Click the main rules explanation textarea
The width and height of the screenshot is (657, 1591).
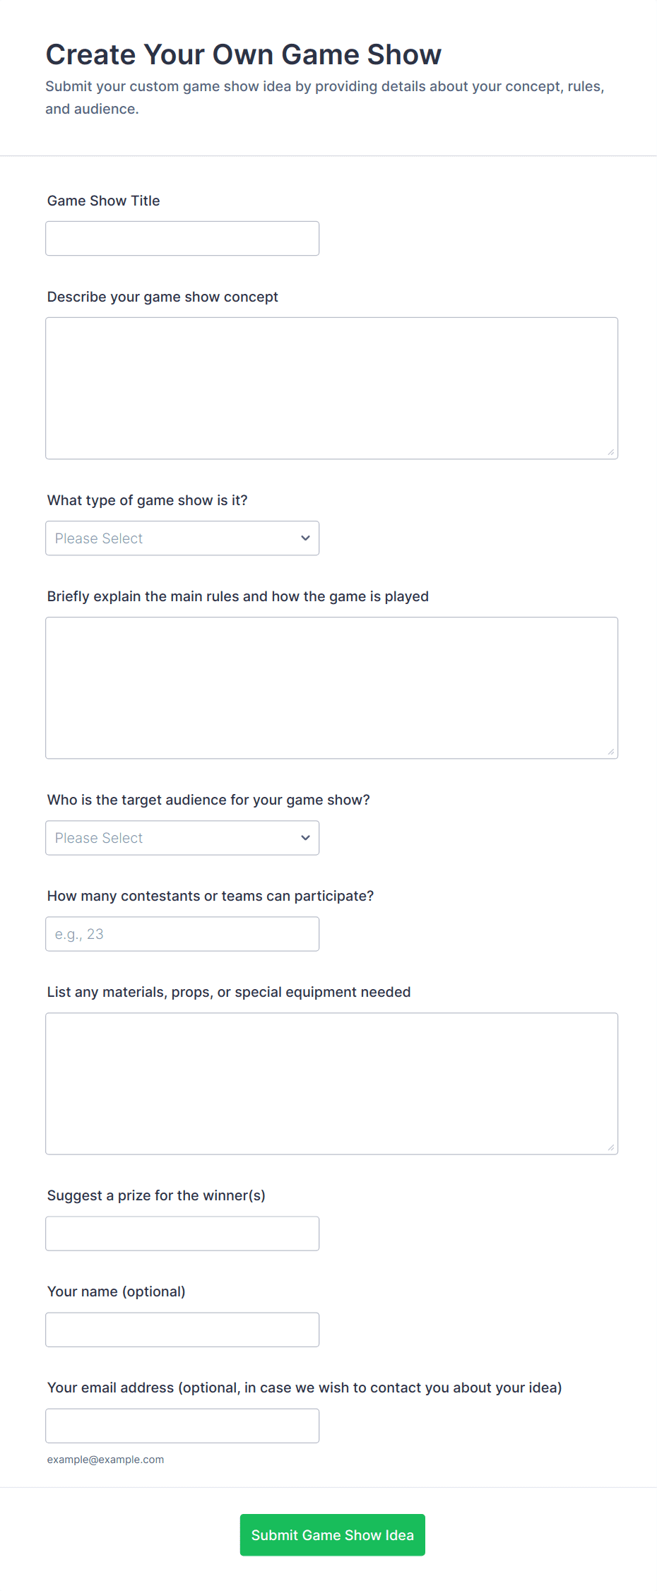pyautogui.click(x=331, y=687)
